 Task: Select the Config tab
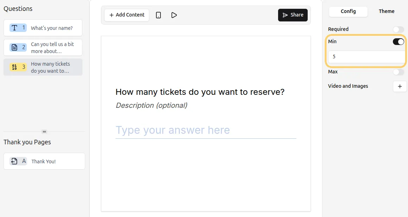pos(348,12)
